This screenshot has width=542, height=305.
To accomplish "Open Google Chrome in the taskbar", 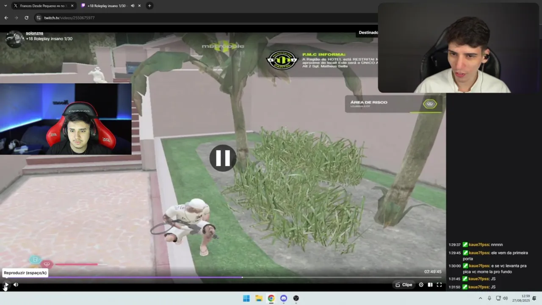I will click(271, 298).
